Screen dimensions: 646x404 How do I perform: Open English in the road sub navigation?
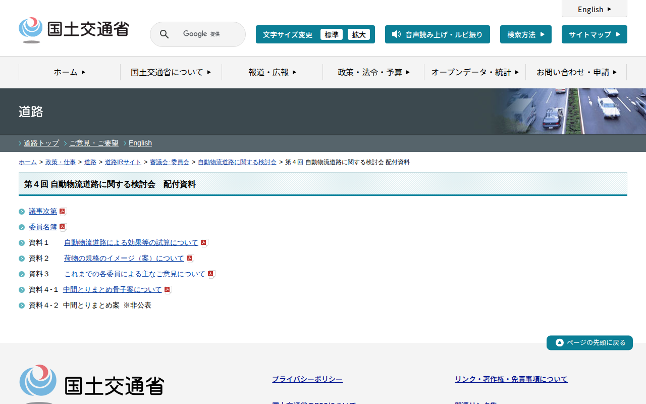[140, 143]
